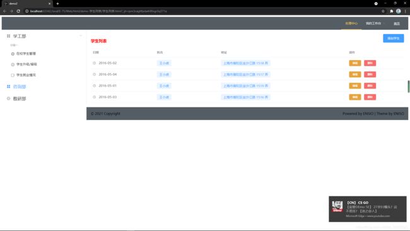Go forward using the browser forward arrow

coord(11,11)
